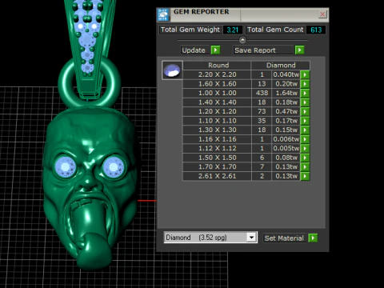Click the count cell showing 35

tap(262, 121)
